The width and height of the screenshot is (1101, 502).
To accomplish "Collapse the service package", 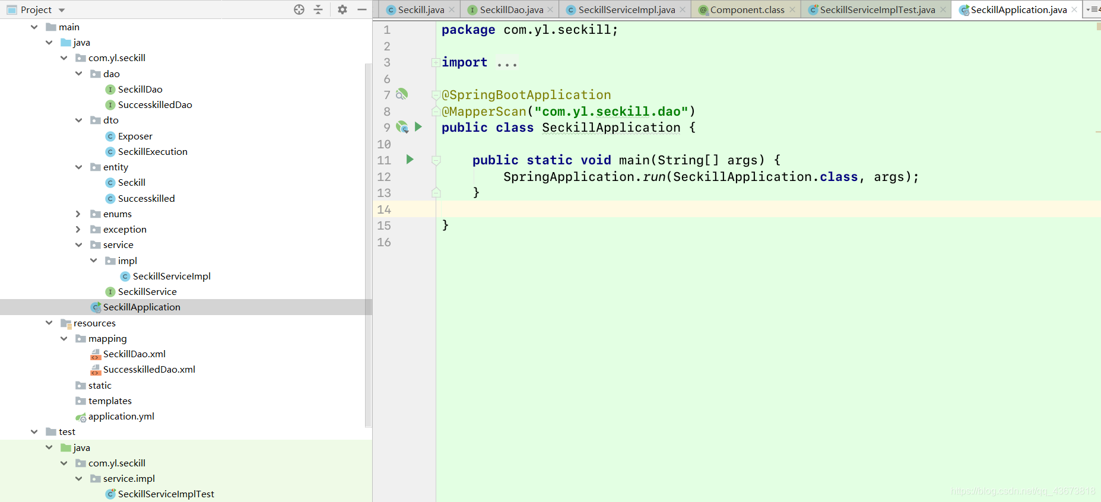I will pyautogui.click(x=79, y=245).
